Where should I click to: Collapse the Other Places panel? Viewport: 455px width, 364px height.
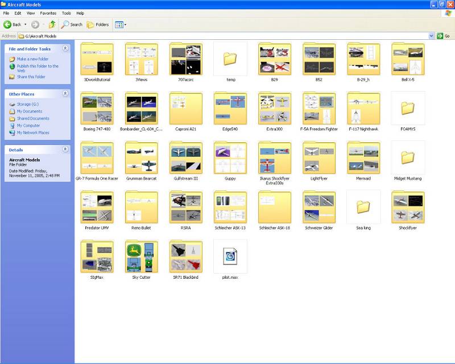pos(65,93)
